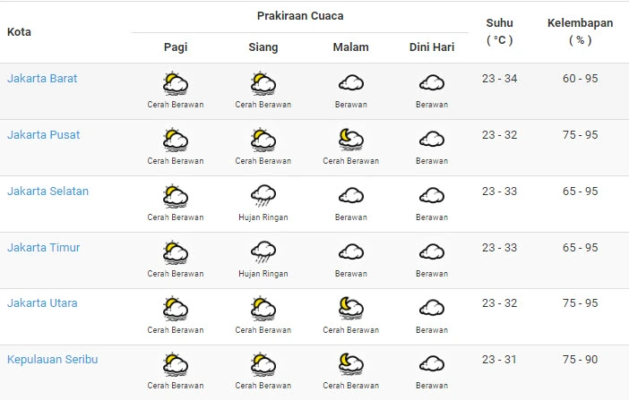This screenshot has height=400, width=629.
Task: Open the Jakarta Selatan city link
Action: pos(47,191)
